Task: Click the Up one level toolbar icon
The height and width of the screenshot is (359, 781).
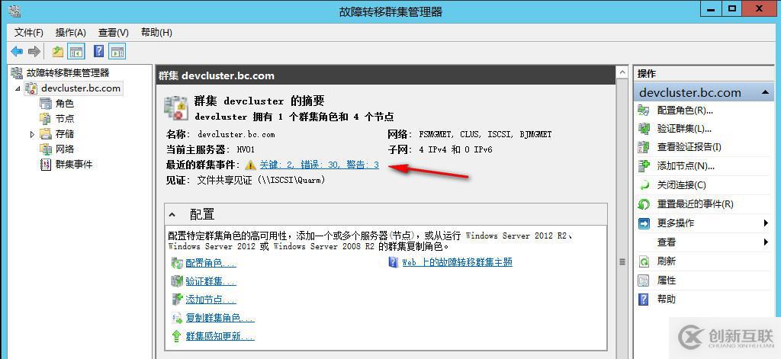Action: pos(58,51)
